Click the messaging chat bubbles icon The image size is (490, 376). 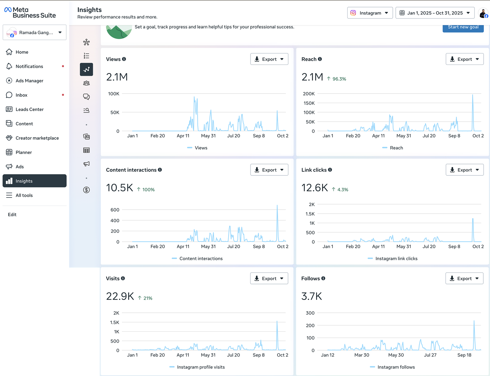click(86, 97)
